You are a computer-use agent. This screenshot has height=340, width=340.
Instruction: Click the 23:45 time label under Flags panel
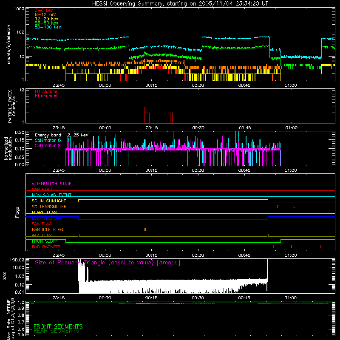click(x=59, y=255)
